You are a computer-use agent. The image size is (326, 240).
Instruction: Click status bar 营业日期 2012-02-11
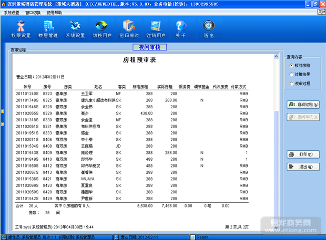139,237
